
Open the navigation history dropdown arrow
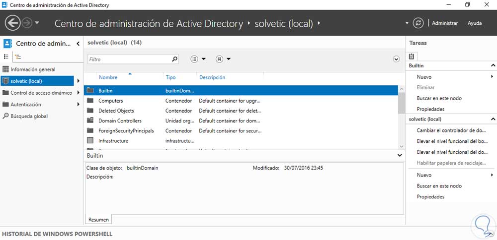(x=37, y=23)
